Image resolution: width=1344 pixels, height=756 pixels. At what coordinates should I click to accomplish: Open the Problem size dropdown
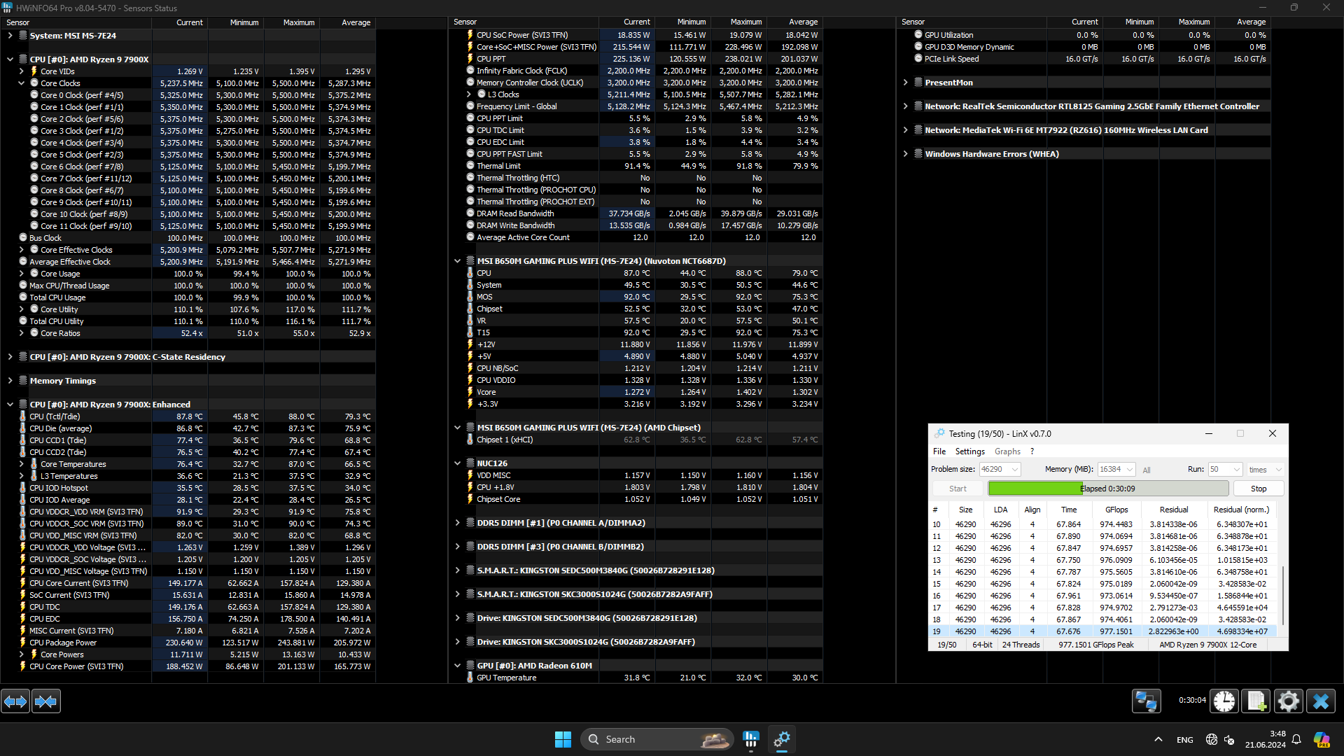[1015, 470]
